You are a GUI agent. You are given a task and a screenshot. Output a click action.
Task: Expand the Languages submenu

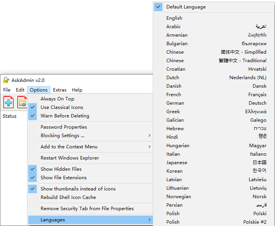coord(91,220)
